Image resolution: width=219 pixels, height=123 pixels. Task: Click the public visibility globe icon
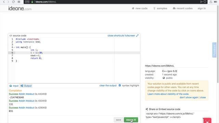[x=164, y=78]
